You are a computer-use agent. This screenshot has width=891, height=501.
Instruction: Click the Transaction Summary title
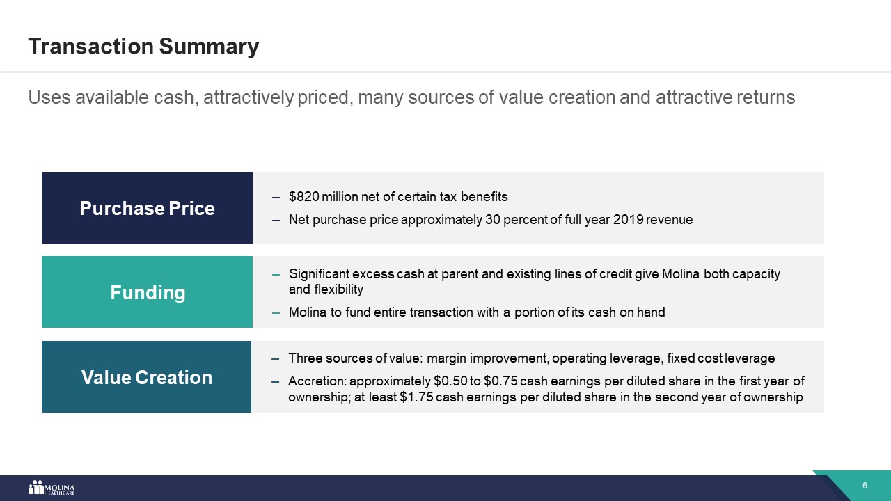143,47
